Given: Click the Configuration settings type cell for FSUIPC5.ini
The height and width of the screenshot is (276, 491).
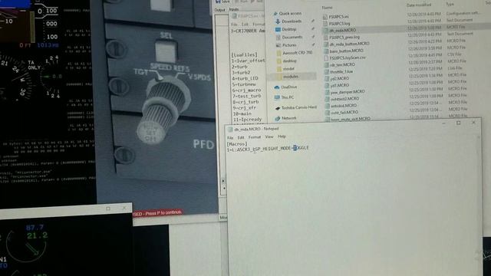Looking at the screenshot, I should 463,14.
